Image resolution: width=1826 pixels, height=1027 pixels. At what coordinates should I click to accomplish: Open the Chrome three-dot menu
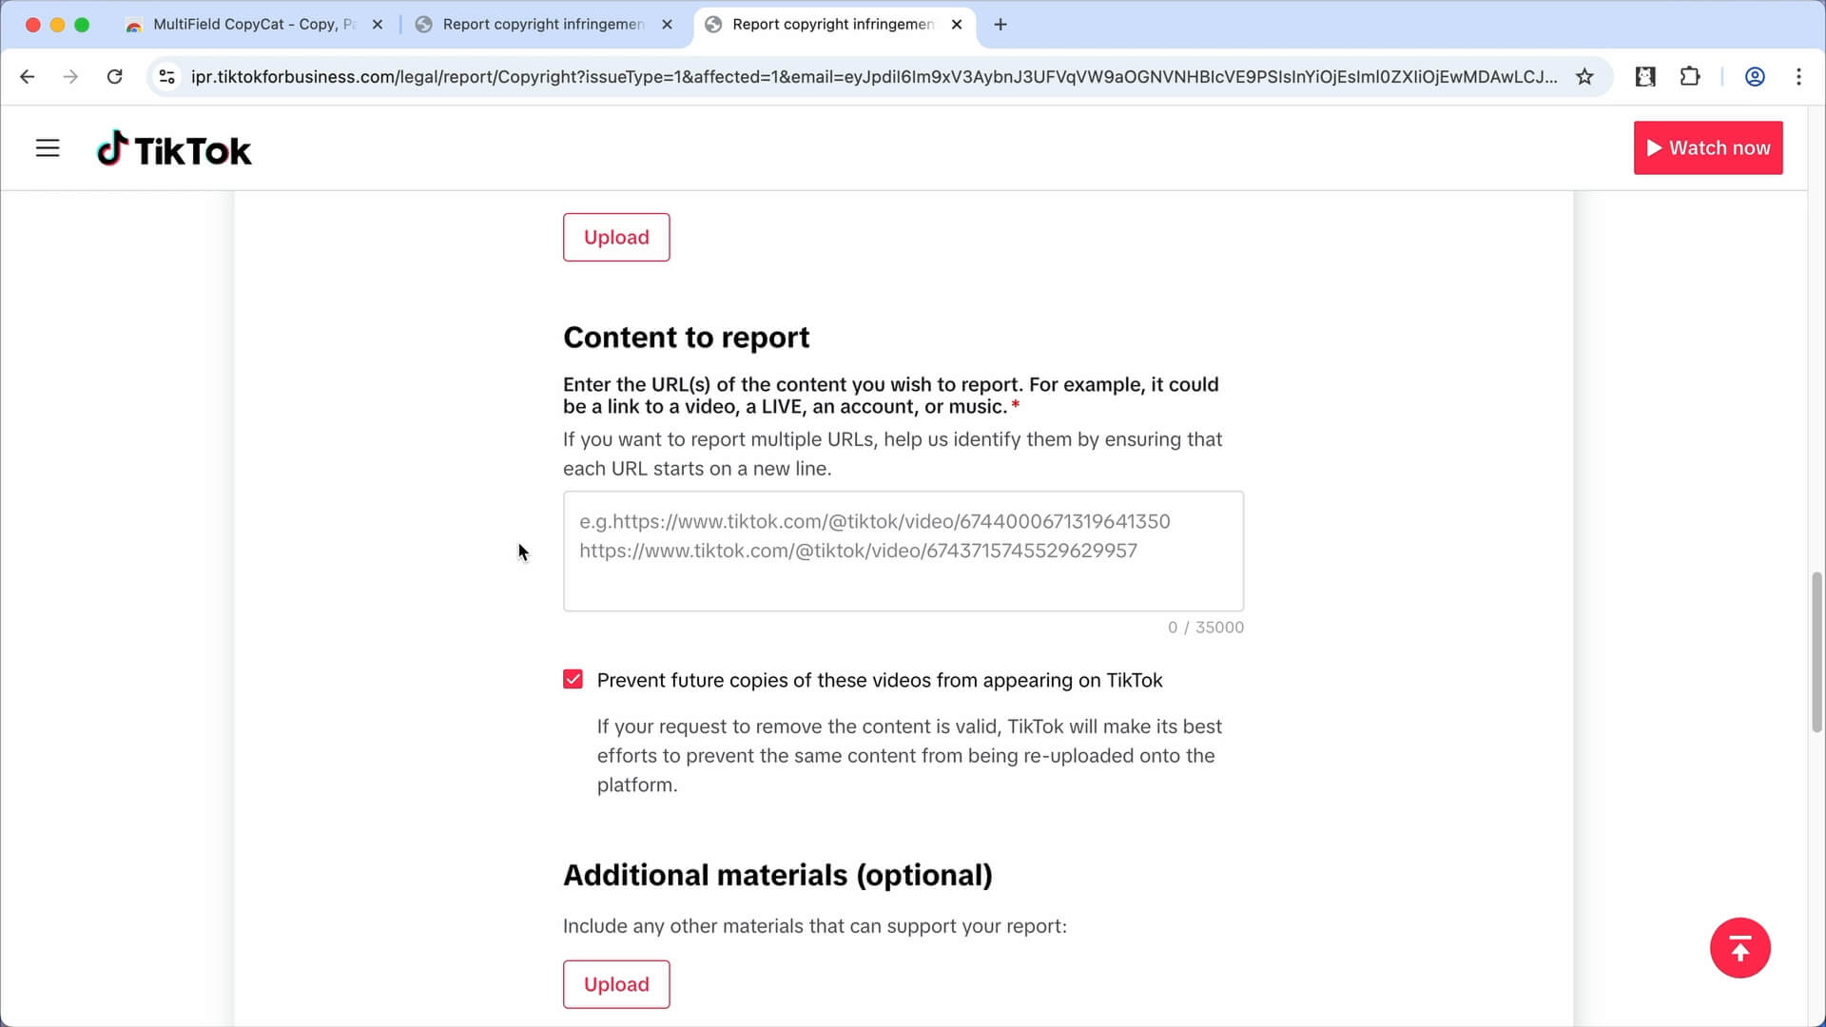pyautogui.click(x=1799, y=77)
